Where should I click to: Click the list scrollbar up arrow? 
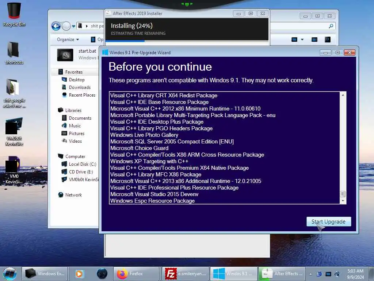point(343,95)
